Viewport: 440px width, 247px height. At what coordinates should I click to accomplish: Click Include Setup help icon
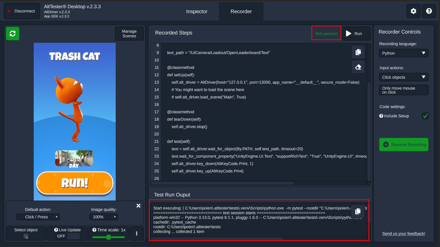381,116
